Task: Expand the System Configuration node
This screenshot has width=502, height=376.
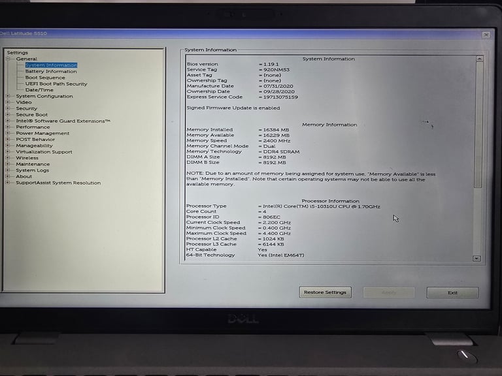Action: tap(8, 96)
